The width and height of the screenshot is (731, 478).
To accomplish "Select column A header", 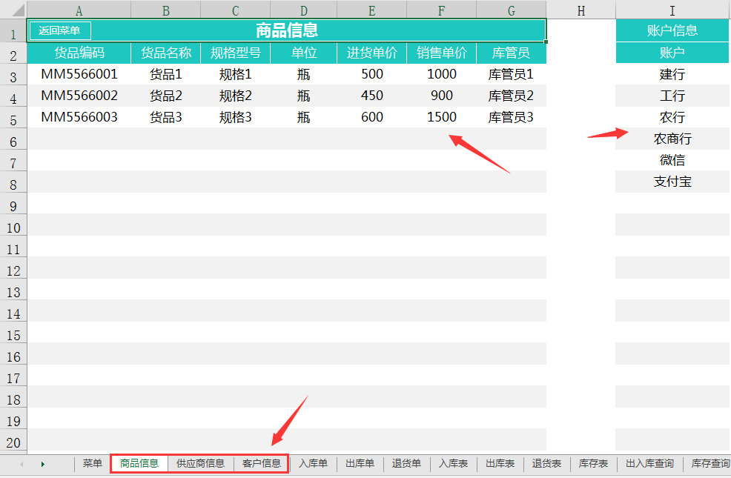I will tap(79, 10).
